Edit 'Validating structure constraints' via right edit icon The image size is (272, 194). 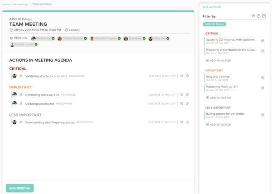(x=182, y=76)
